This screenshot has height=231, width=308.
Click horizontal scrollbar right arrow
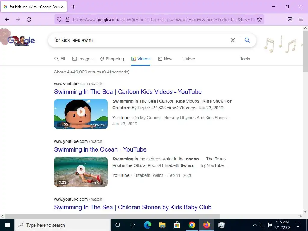click(300, 216)
